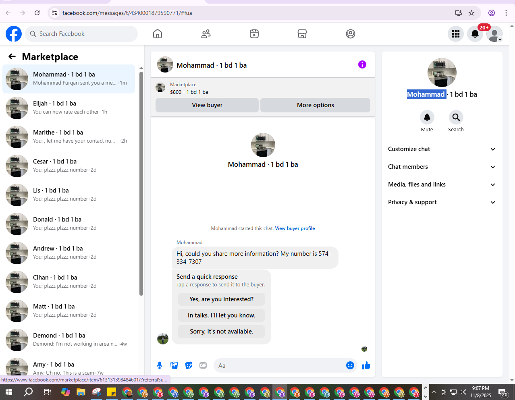Open the Marithe · 1 bd 1 ba conversation

pos(69,137)
